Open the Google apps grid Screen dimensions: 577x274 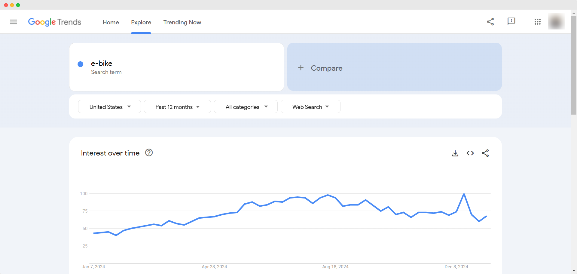538,22
